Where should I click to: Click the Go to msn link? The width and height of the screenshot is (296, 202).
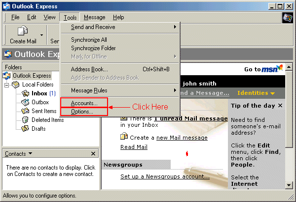[x=263, y=69]
